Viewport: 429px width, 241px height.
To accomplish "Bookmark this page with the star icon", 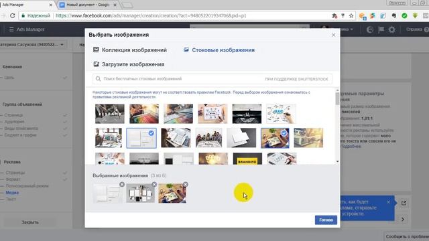I will pyautogui.click(x=351, y=16).
